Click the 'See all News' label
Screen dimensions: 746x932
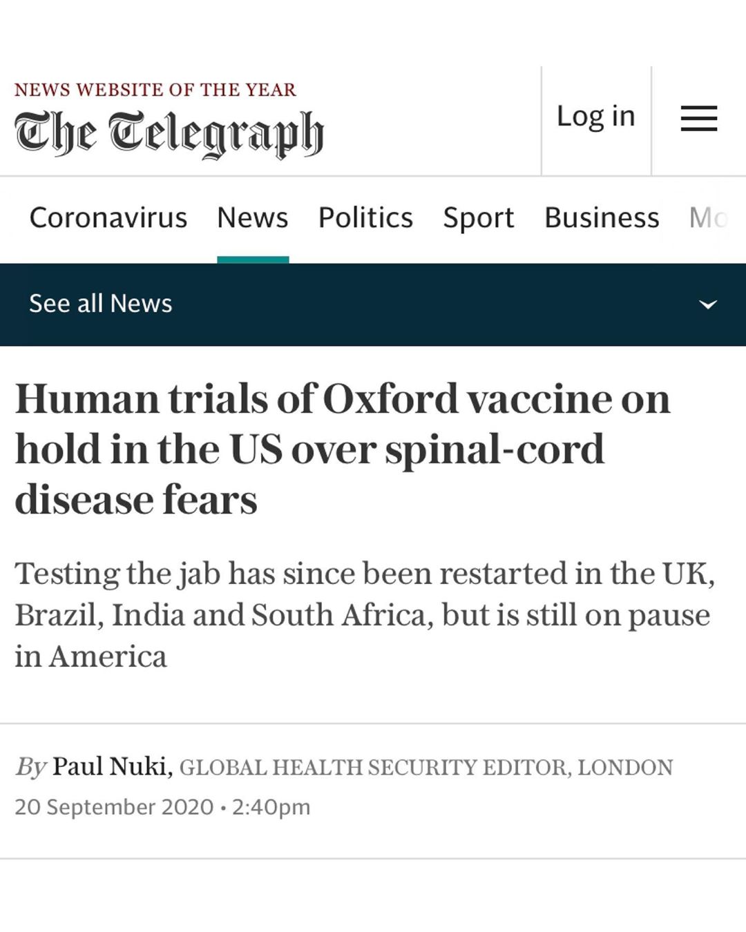[x=101, y=304]
